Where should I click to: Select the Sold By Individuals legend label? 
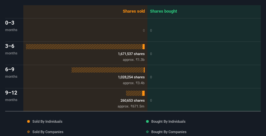(47, 121)
